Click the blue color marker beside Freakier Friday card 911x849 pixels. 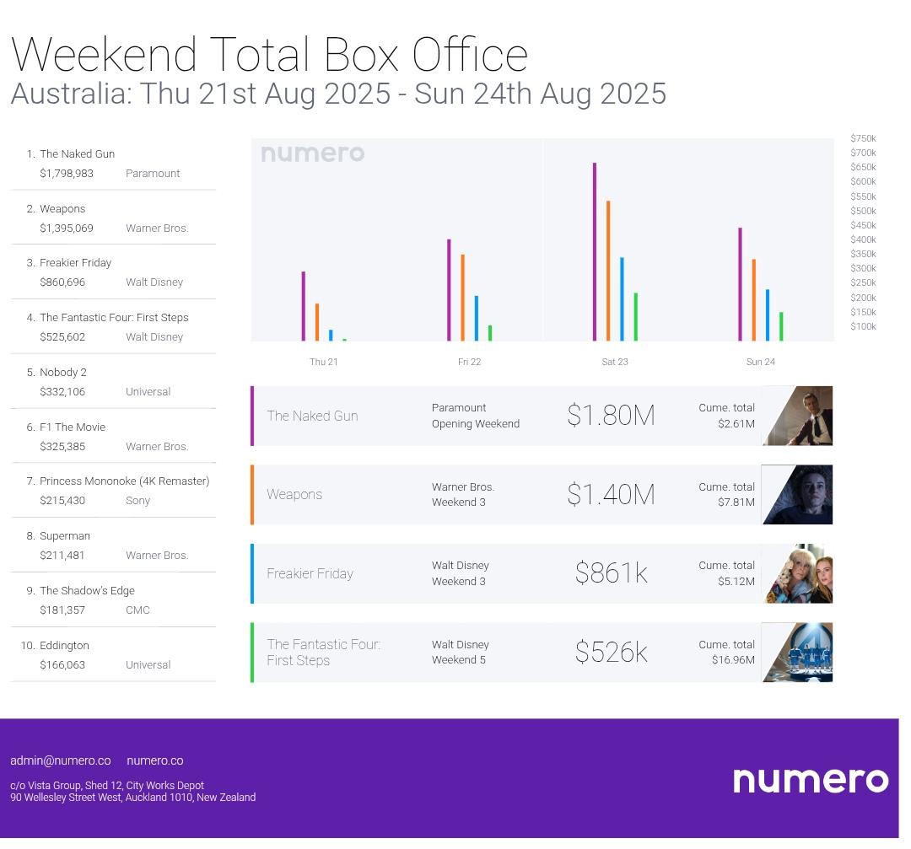coord(252,574)
